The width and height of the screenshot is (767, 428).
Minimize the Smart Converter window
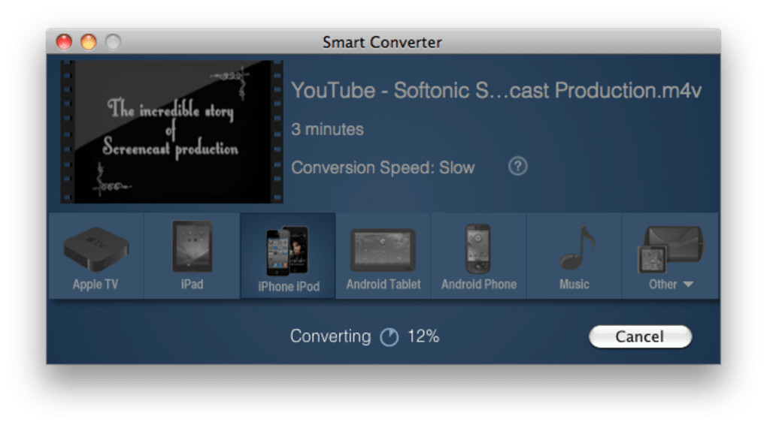pyautogui.click(x=89, y=42)
